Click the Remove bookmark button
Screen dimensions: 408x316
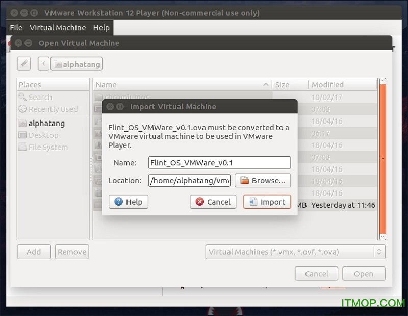coord(72,252)
